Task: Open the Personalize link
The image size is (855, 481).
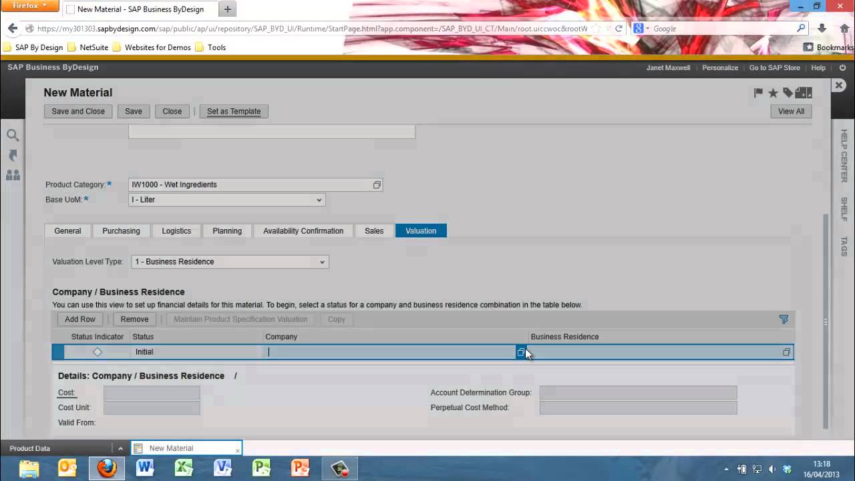Action: [720, 67]
